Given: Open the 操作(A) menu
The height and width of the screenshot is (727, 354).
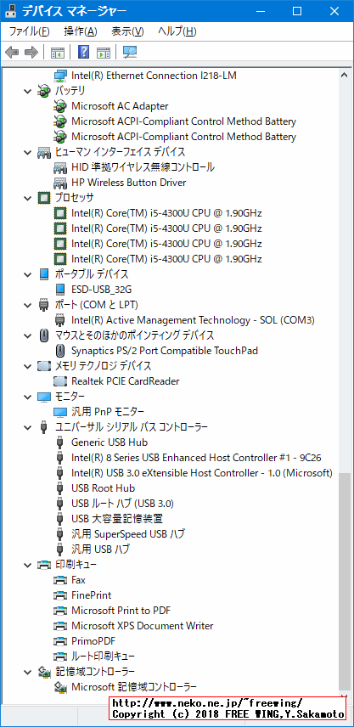Looking at the screenshot, I should point(81,31).
